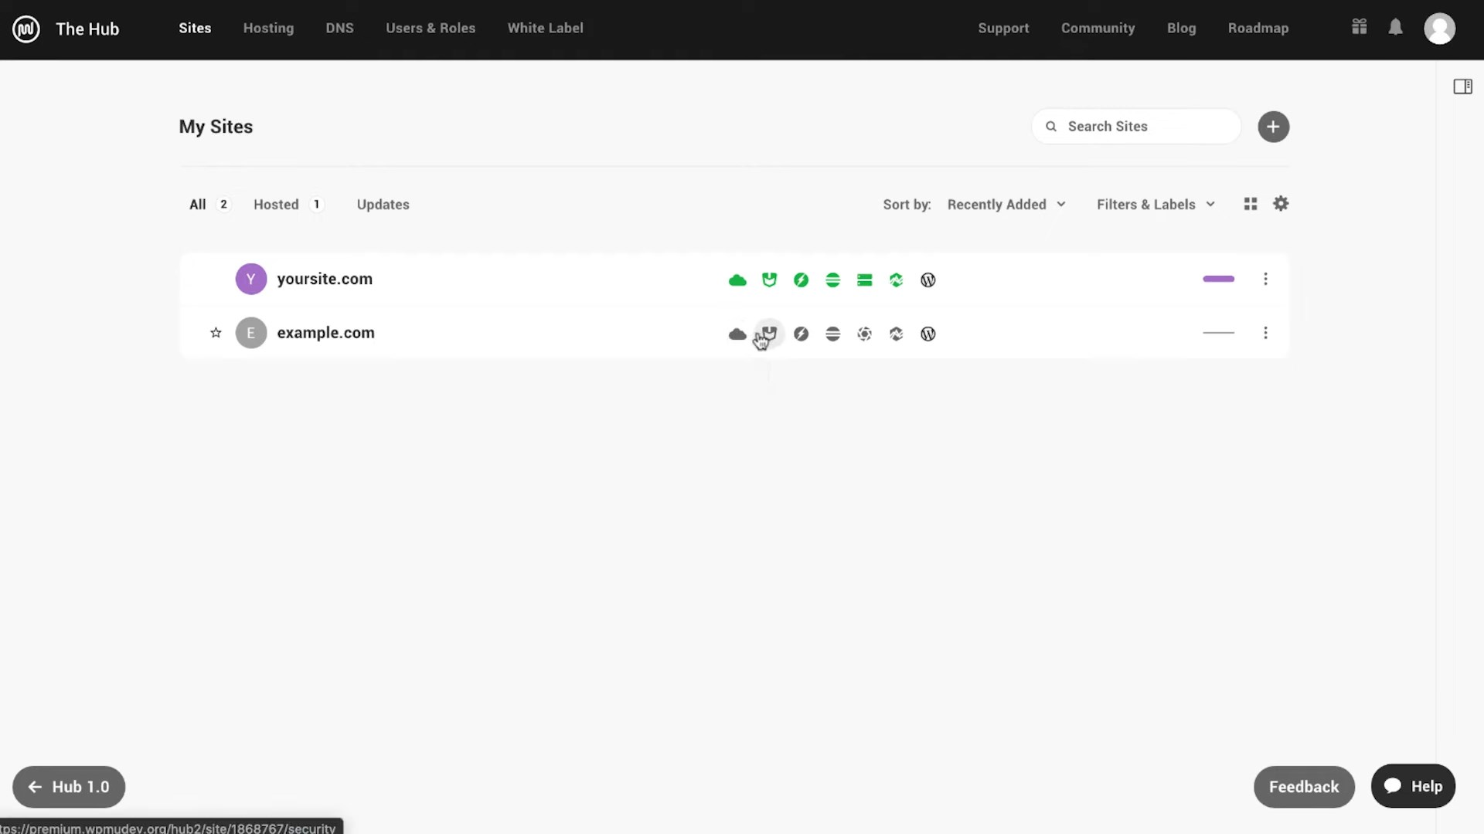Open My Sites settings gear
This screenshot has height=834, width=1484.
click(1281, 204)
